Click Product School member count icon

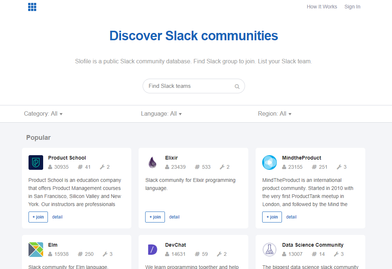point(50,167)
